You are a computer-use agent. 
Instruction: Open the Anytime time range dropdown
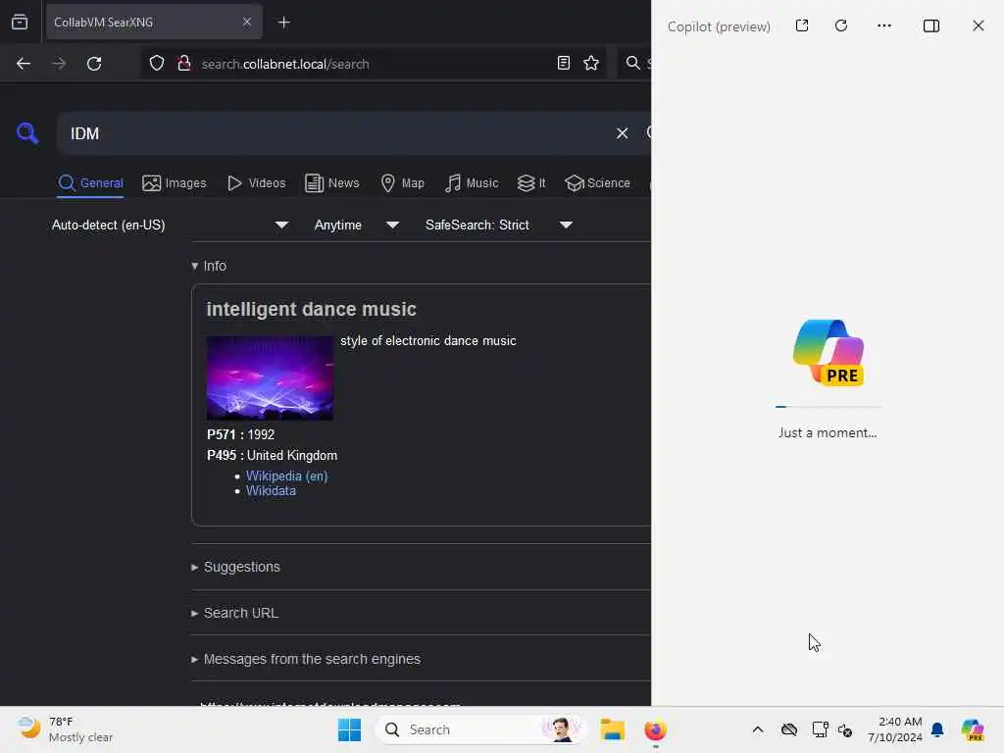(x=357, y=225)
